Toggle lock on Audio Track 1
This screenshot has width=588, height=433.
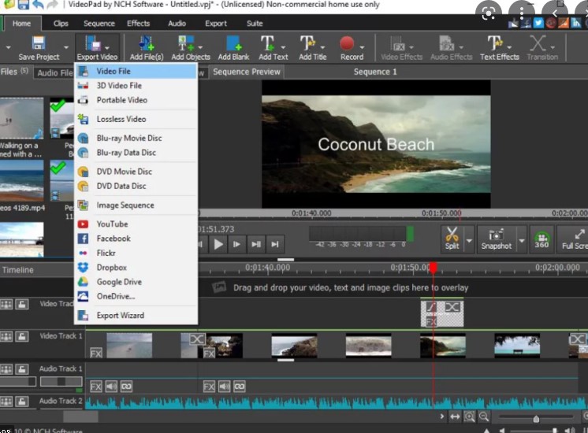pyautogui.click(x=21, y=369)
